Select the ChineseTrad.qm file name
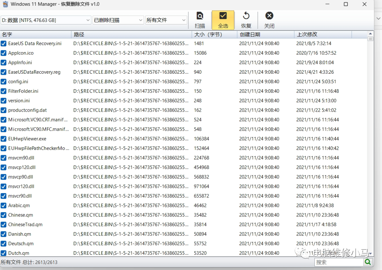The image size is (382, 270). click(x=25, y=224)
